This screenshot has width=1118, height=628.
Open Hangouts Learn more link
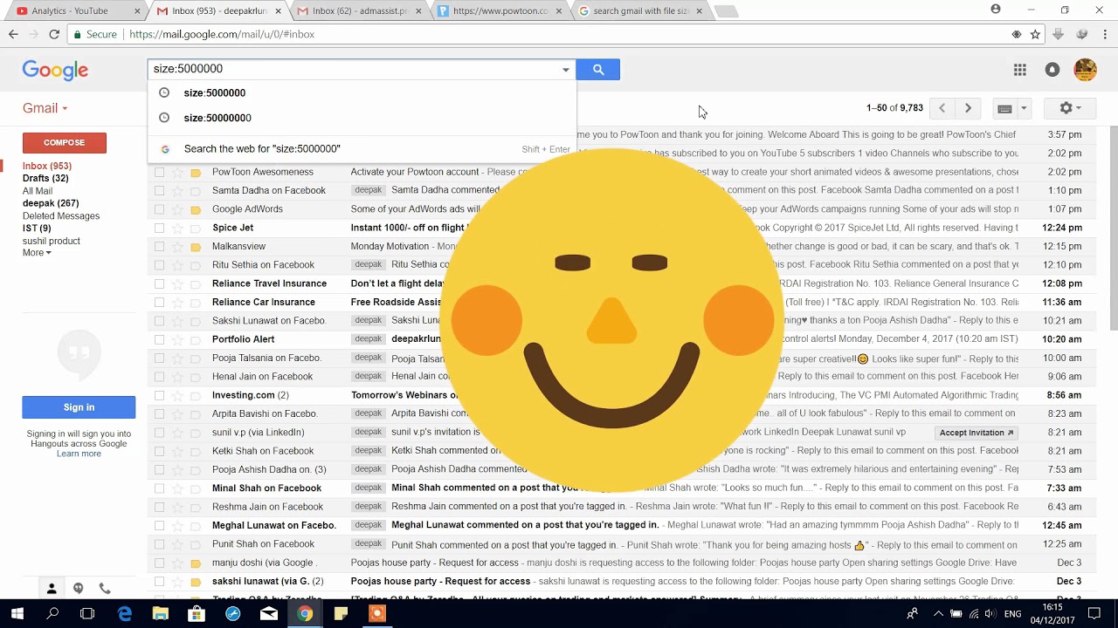tap(79, 454)
